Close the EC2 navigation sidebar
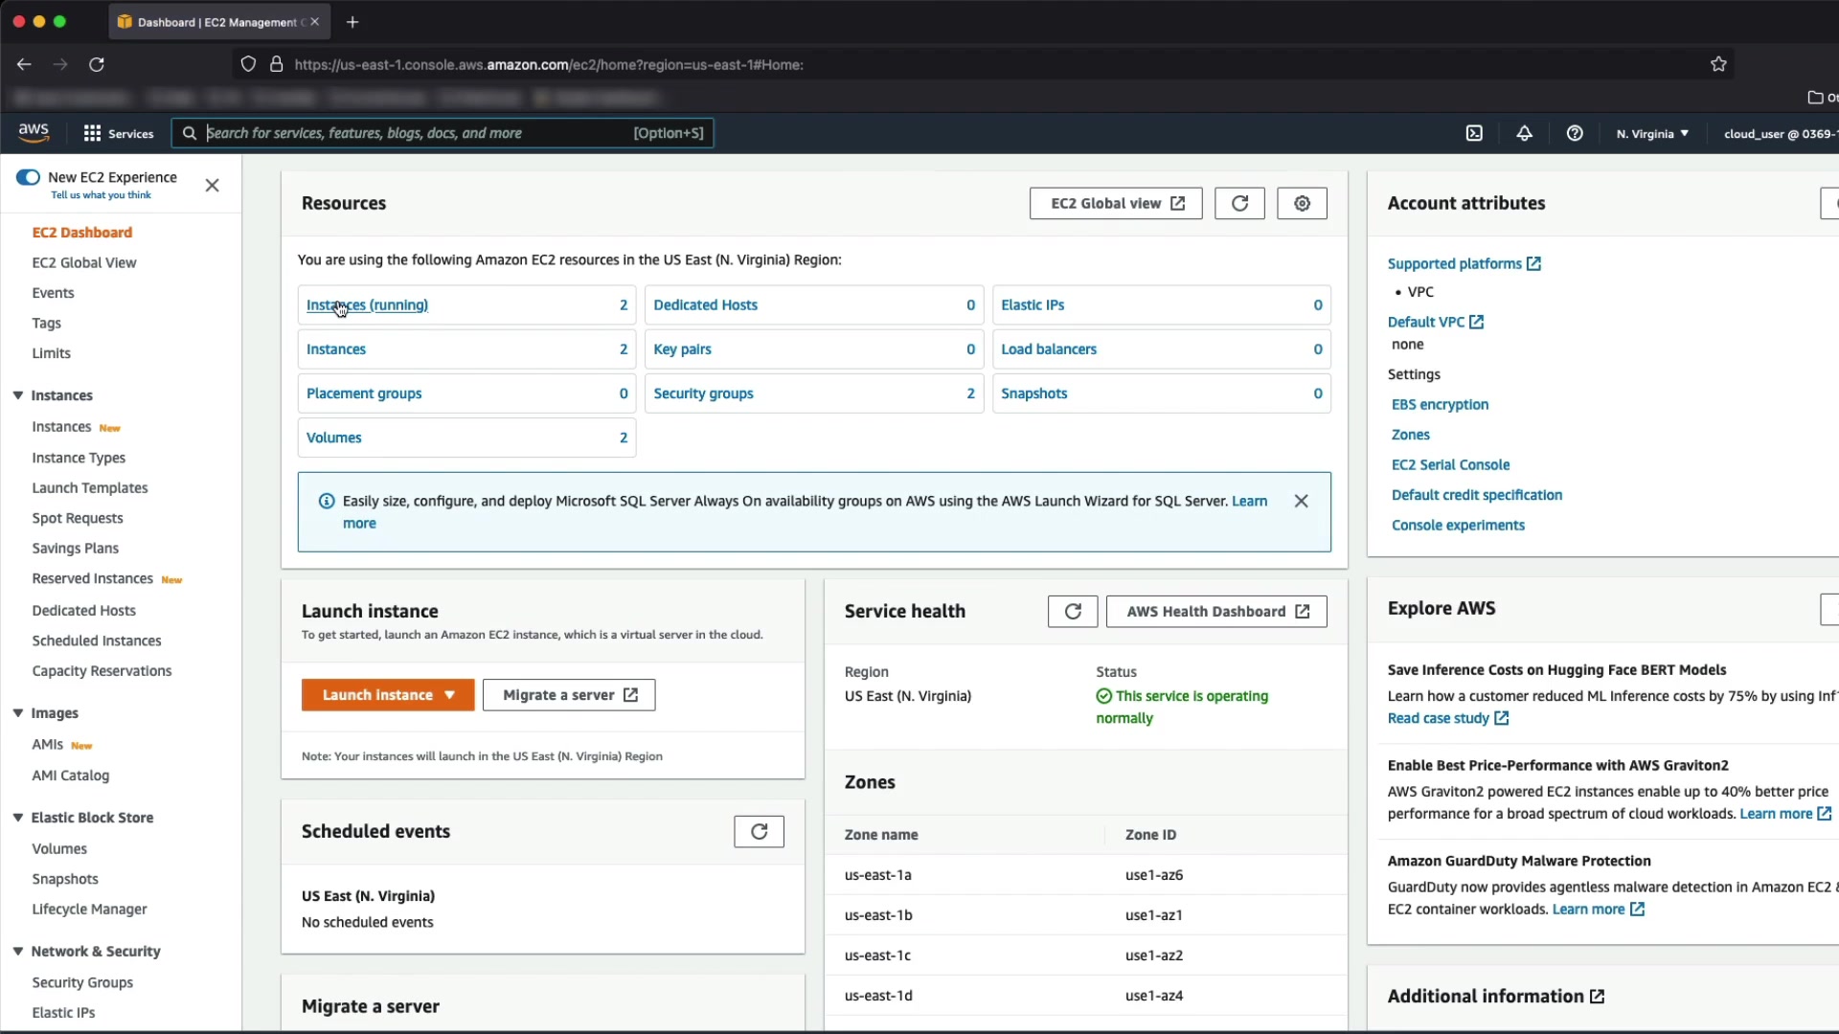 point(213,186)
